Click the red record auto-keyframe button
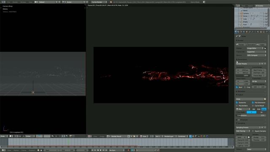The image size is (270, 152). 128,150
